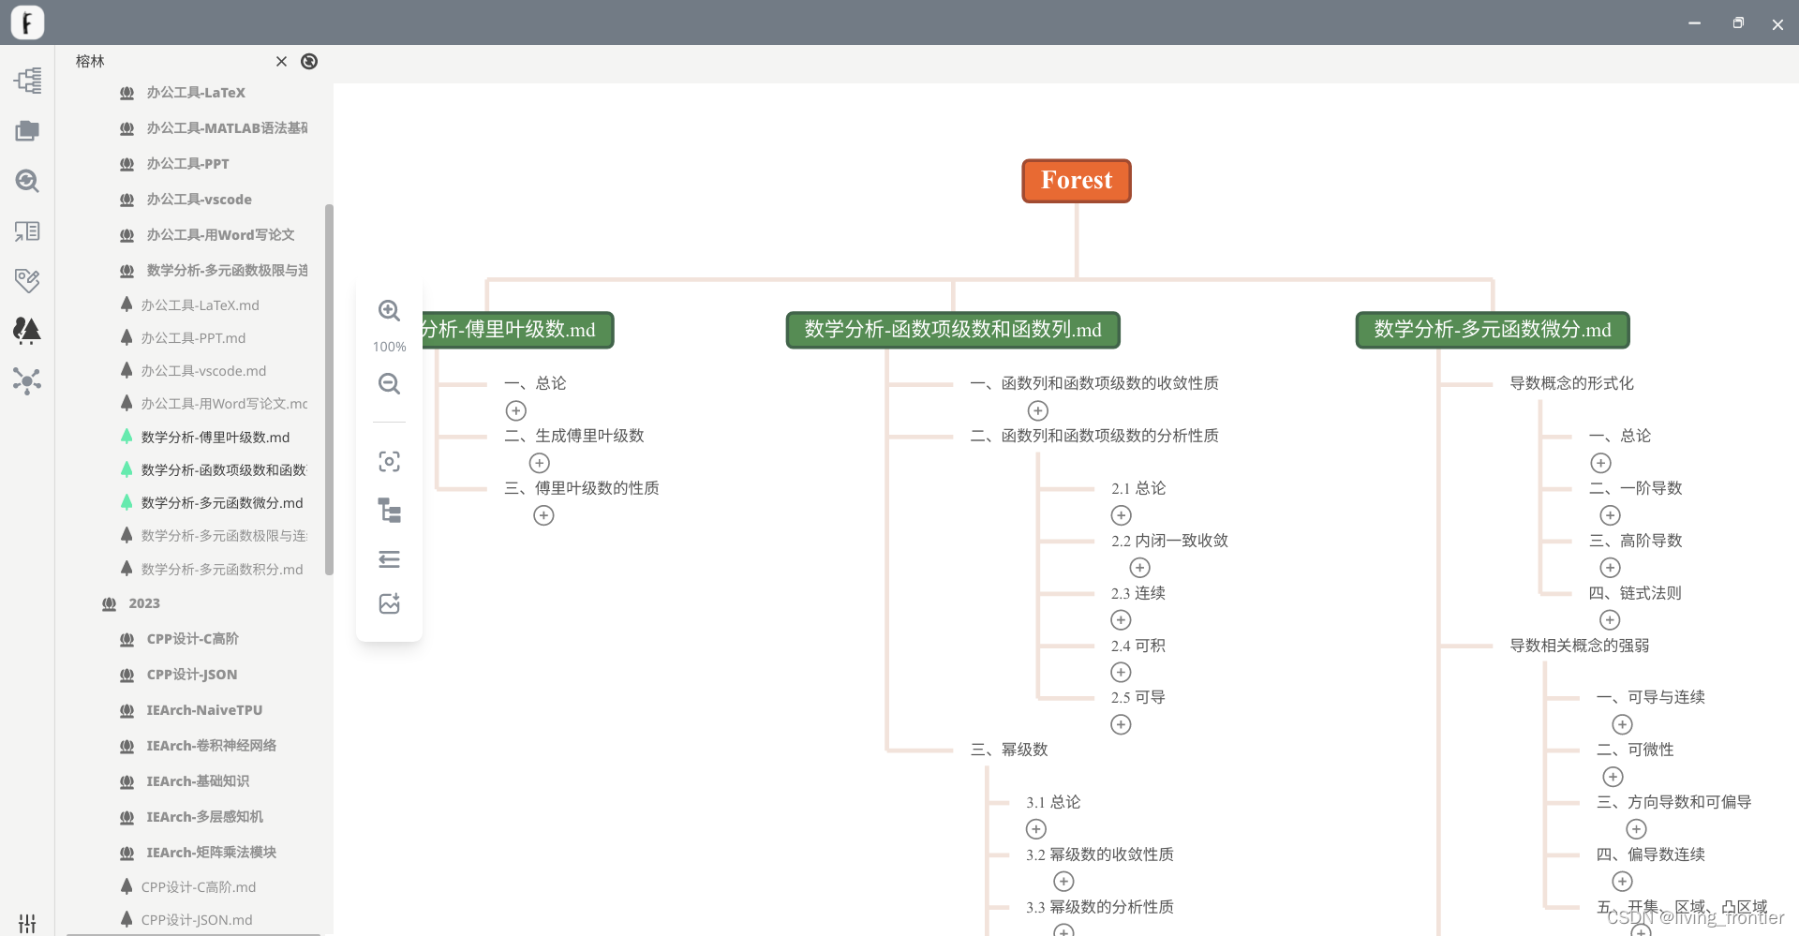This screenshot has height=936, width=1799.
Task: Select the 数学分析-函数项级数和函数列.md node
Action: [x=953, y=330]
